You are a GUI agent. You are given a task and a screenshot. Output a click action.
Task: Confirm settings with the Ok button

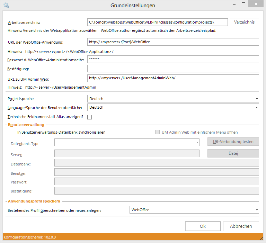(203, 226)
